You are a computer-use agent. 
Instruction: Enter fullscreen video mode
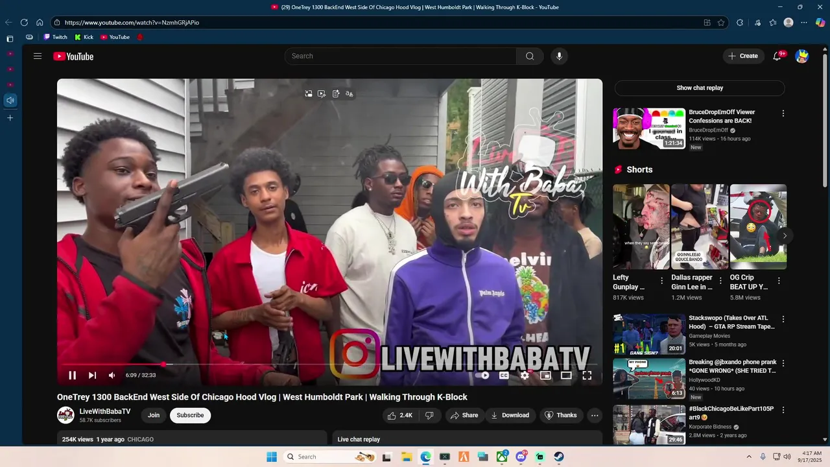(x=587, y=375)
